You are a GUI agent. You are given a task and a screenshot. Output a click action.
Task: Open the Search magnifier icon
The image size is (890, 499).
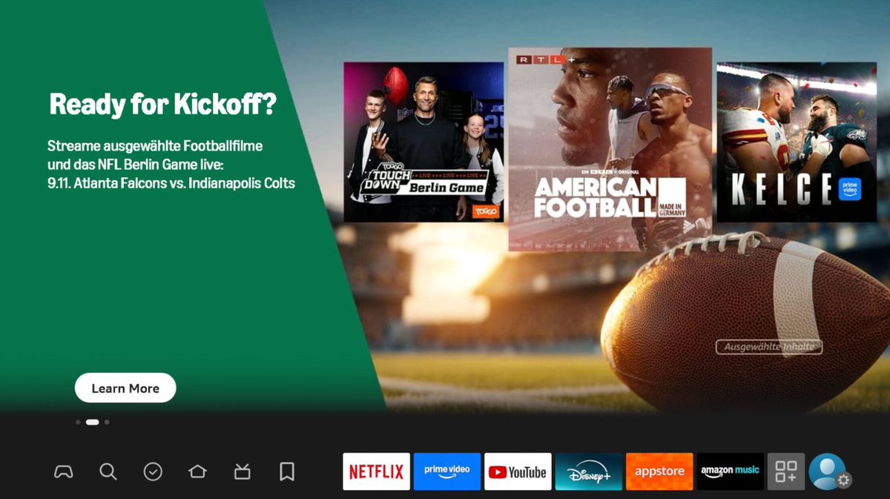(x=108, y=472)
